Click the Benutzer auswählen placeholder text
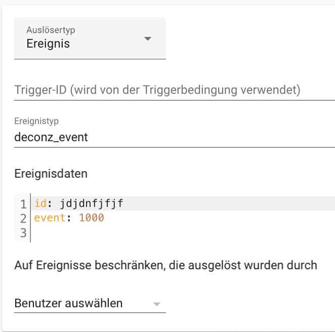The height and width of the screenshot is (332, 335). 68,304
